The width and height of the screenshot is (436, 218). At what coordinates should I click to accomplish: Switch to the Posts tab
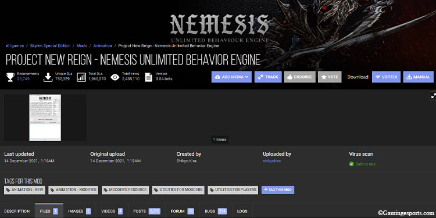[x=146, y=212]
